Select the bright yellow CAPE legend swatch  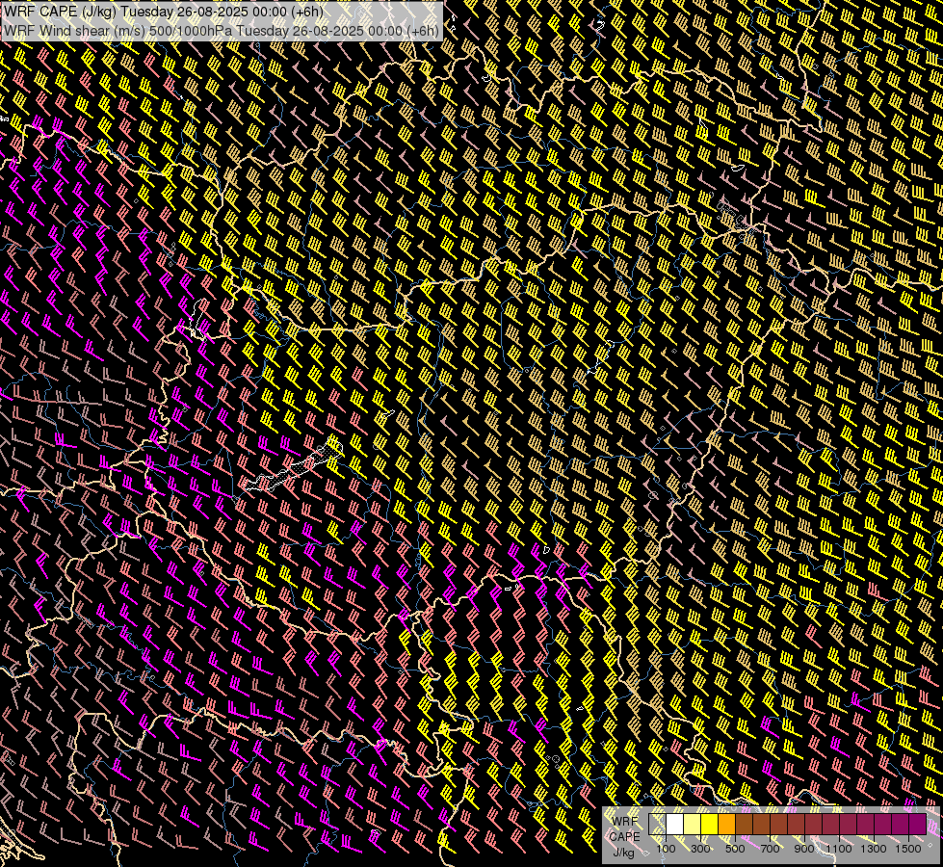pyautogui.click(x=710, y=824)
